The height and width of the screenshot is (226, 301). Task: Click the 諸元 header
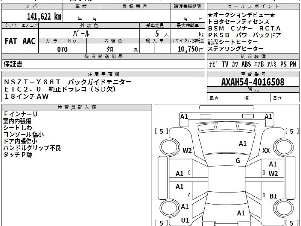click(x=253, y=90)
